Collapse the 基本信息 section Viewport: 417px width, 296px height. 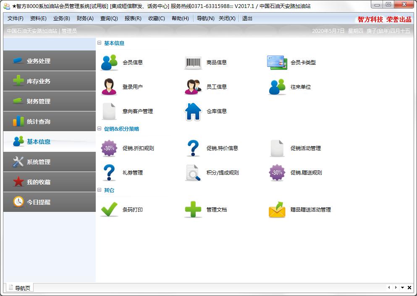[99, 43]
